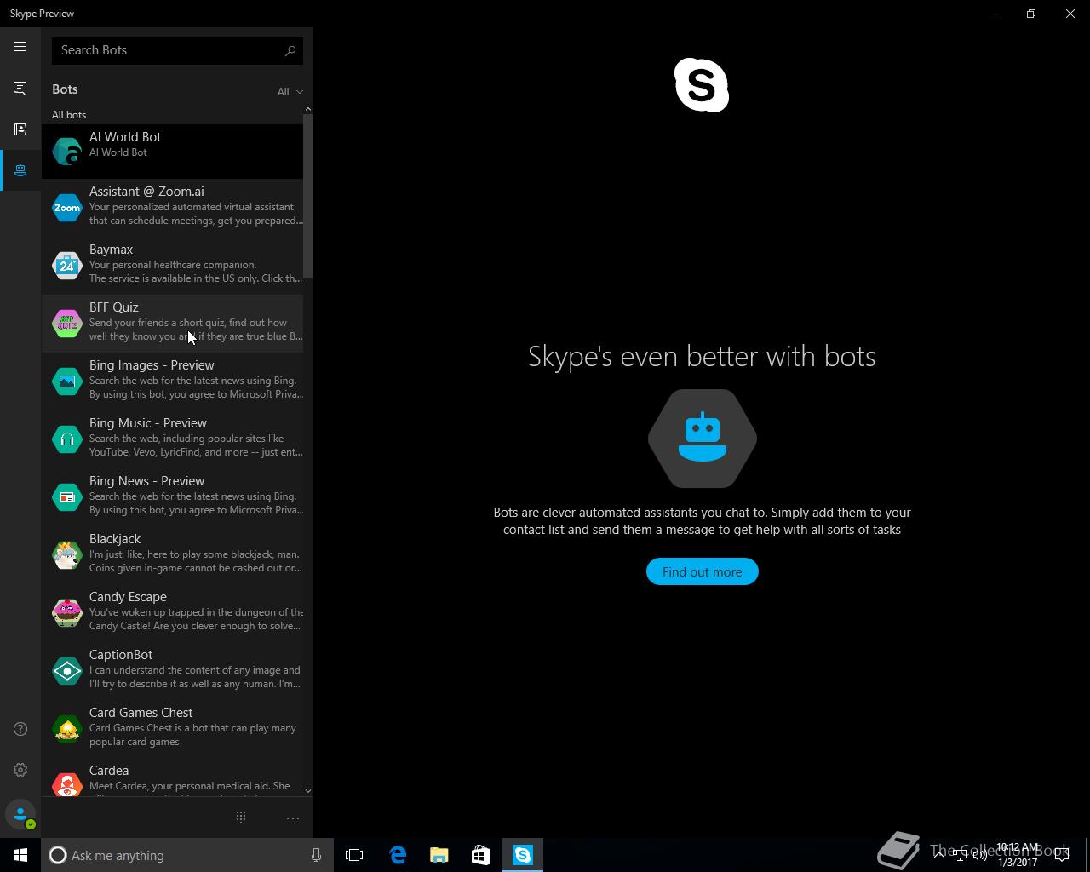
Task: Open CaptionBot title
Action: pyautogui.click(x=121, y=655)
